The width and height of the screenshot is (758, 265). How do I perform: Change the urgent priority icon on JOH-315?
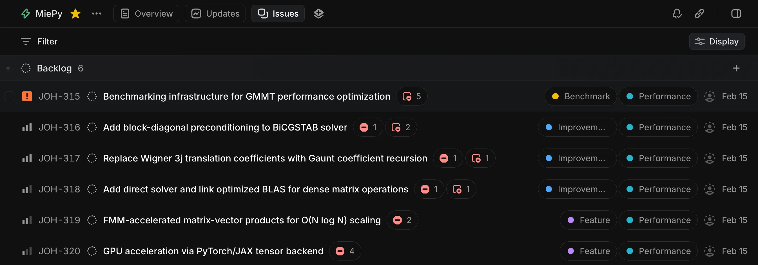[x=27, y=96]
